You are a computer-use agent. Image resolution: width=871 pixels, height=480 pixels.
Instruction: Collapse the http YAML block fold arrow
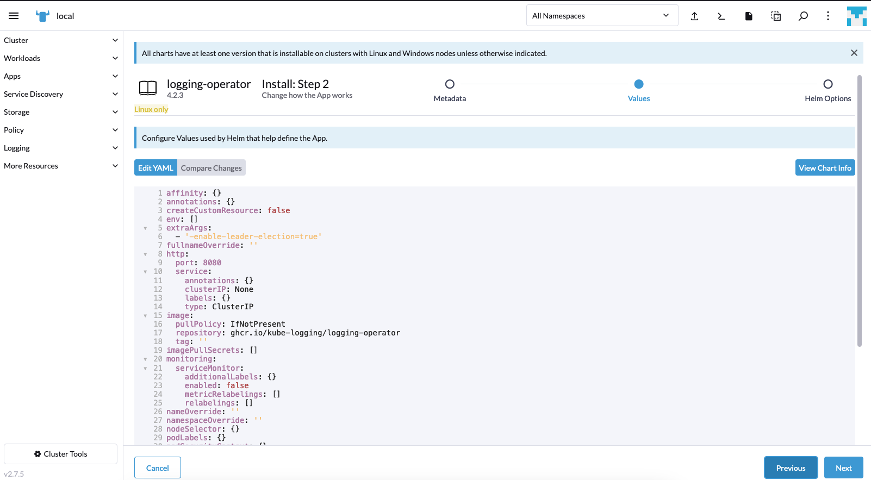tap(145, 254)
